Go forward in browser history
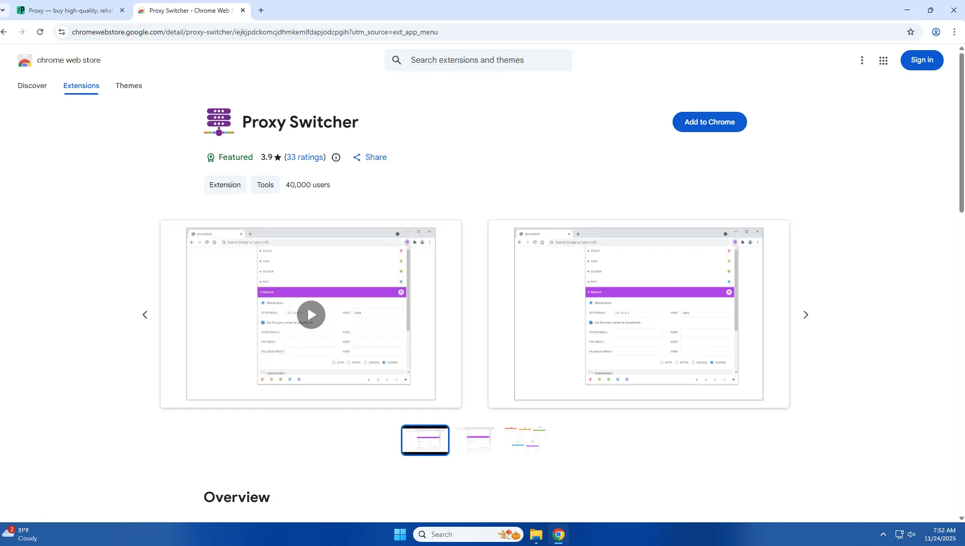Image resolution: width=965 pixels, height=546 pixels. click(22, 32)
